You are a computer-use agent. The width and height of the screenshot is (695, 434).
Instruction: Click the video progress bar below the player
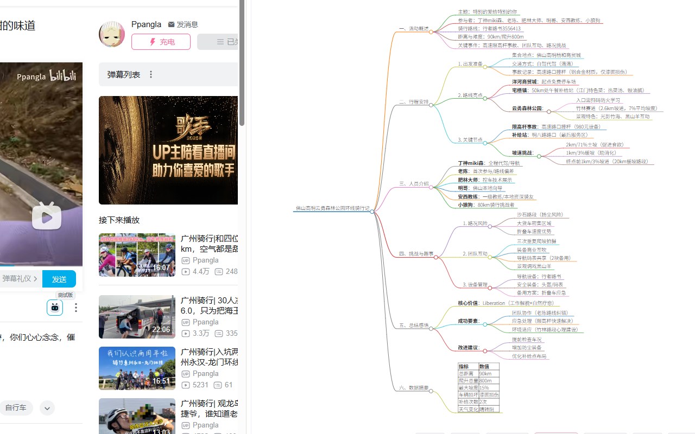tap(41, 265)
